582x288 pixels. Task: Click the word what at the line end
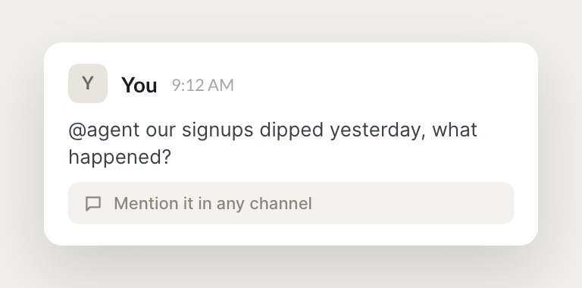(455, 130)
